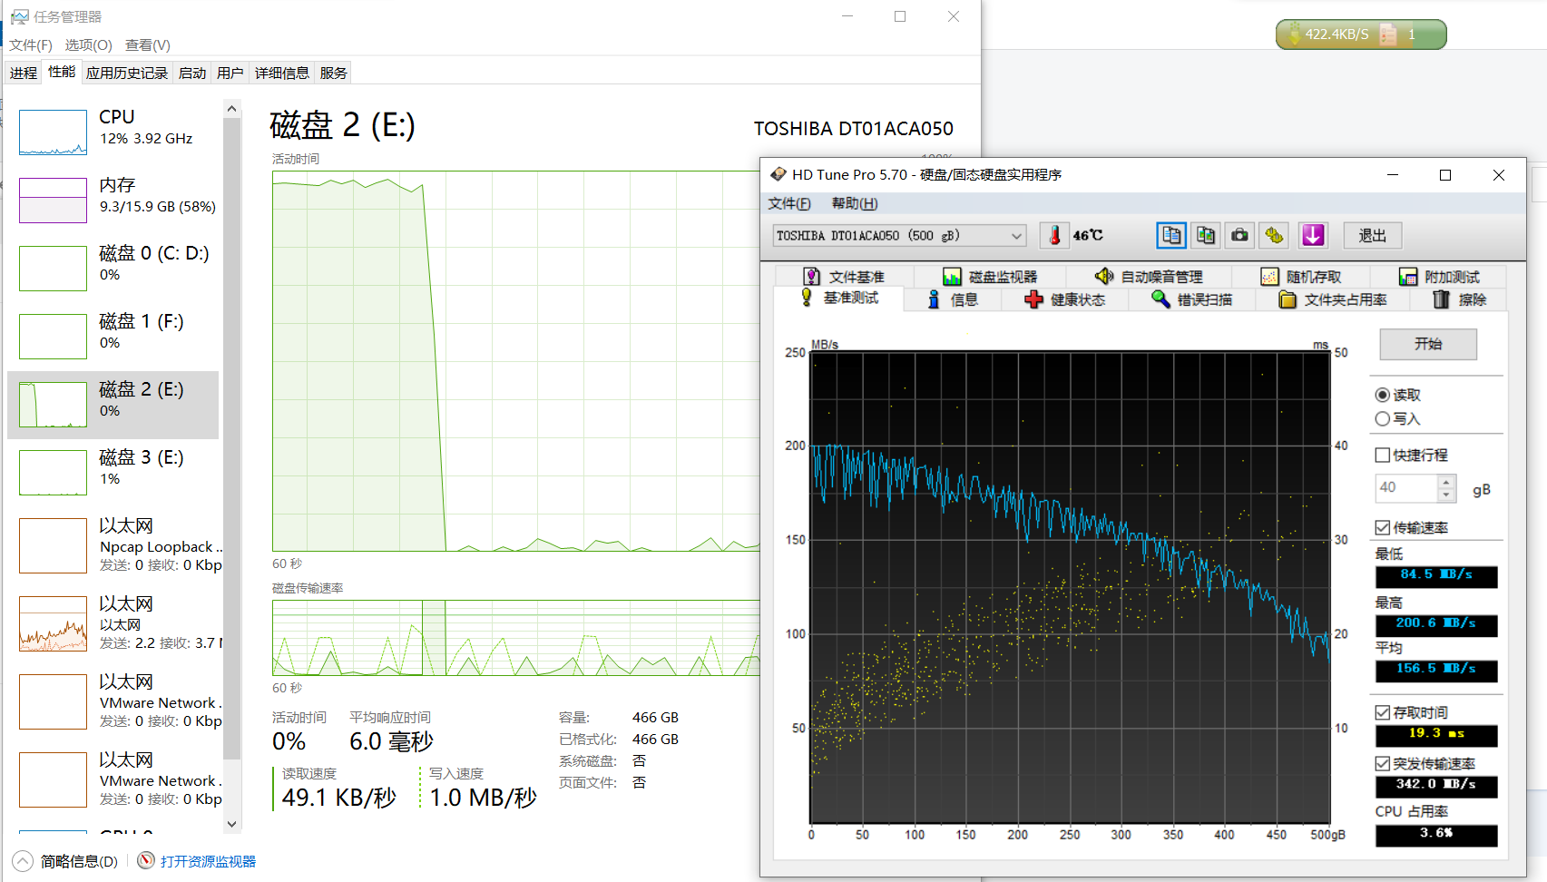Click the short stroke 40 input field
The width and height of the screenshot is (1547, 882).
(1407, 487)
